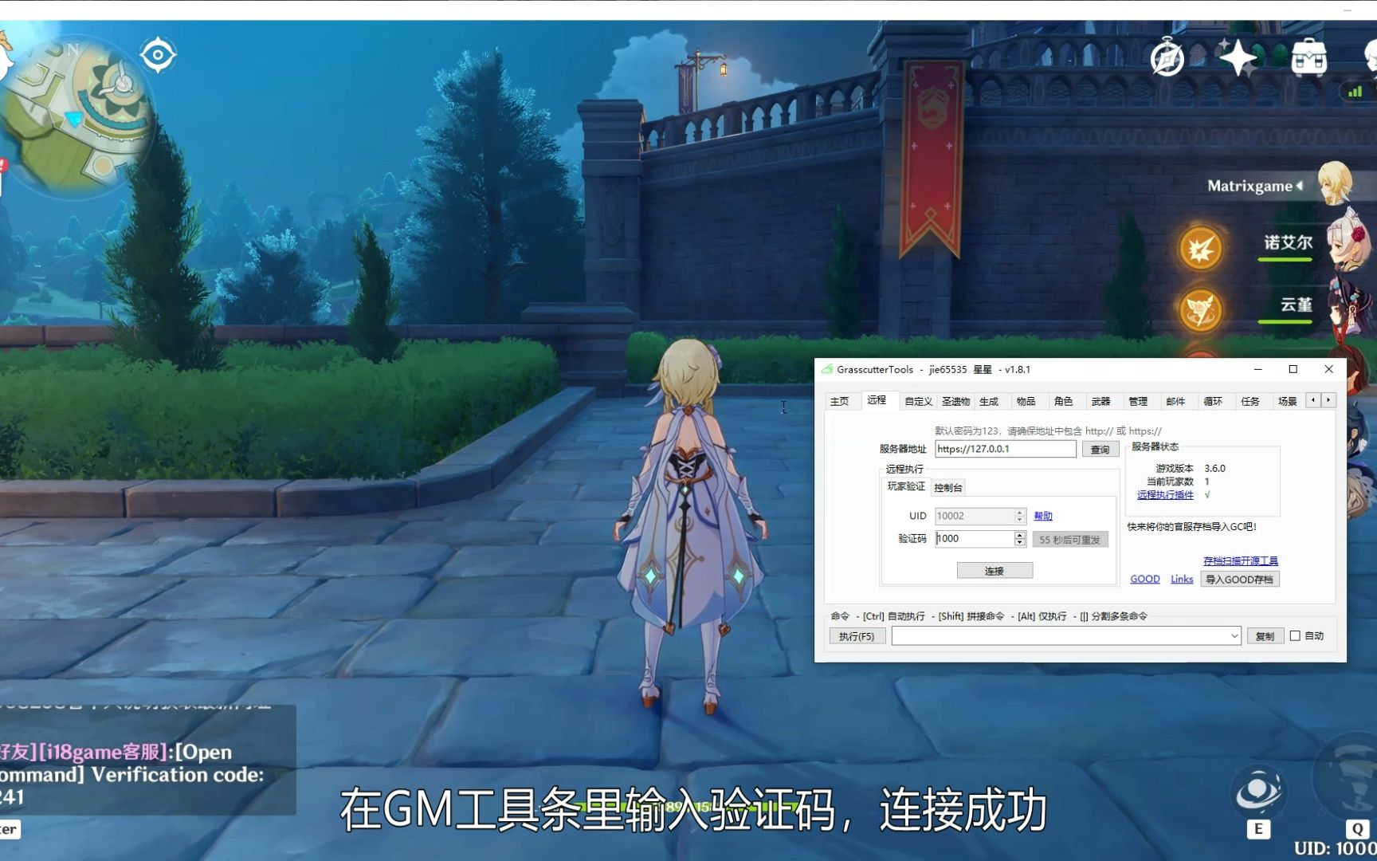Switch to the 主页 tab
This screenshot has width=1377, height=861.
pyautogui.click(x=840, y=402)
